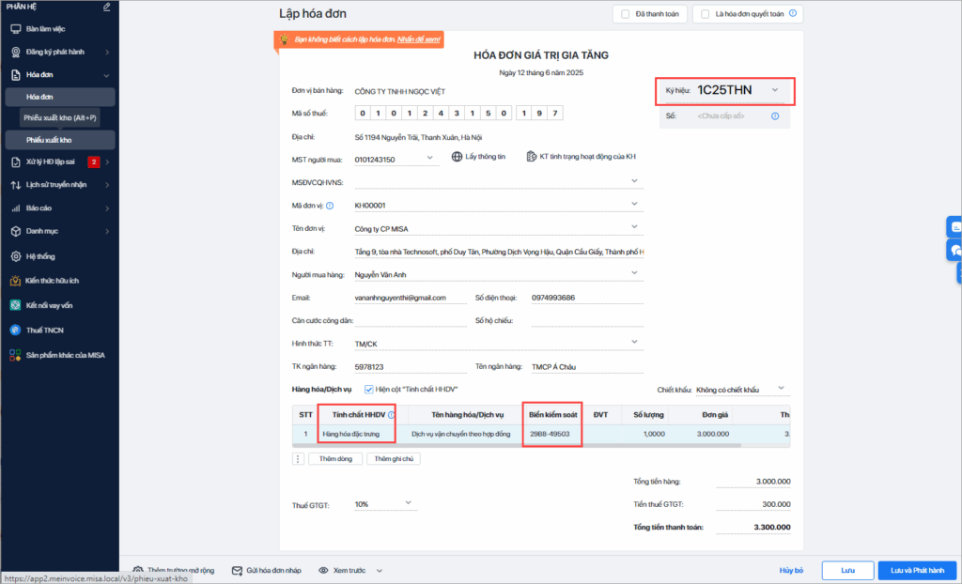The height and width of the screenshot is (584, 962).
Task: Click info icon beside Số chưa cấp số
Action: [x=775, y=115]
